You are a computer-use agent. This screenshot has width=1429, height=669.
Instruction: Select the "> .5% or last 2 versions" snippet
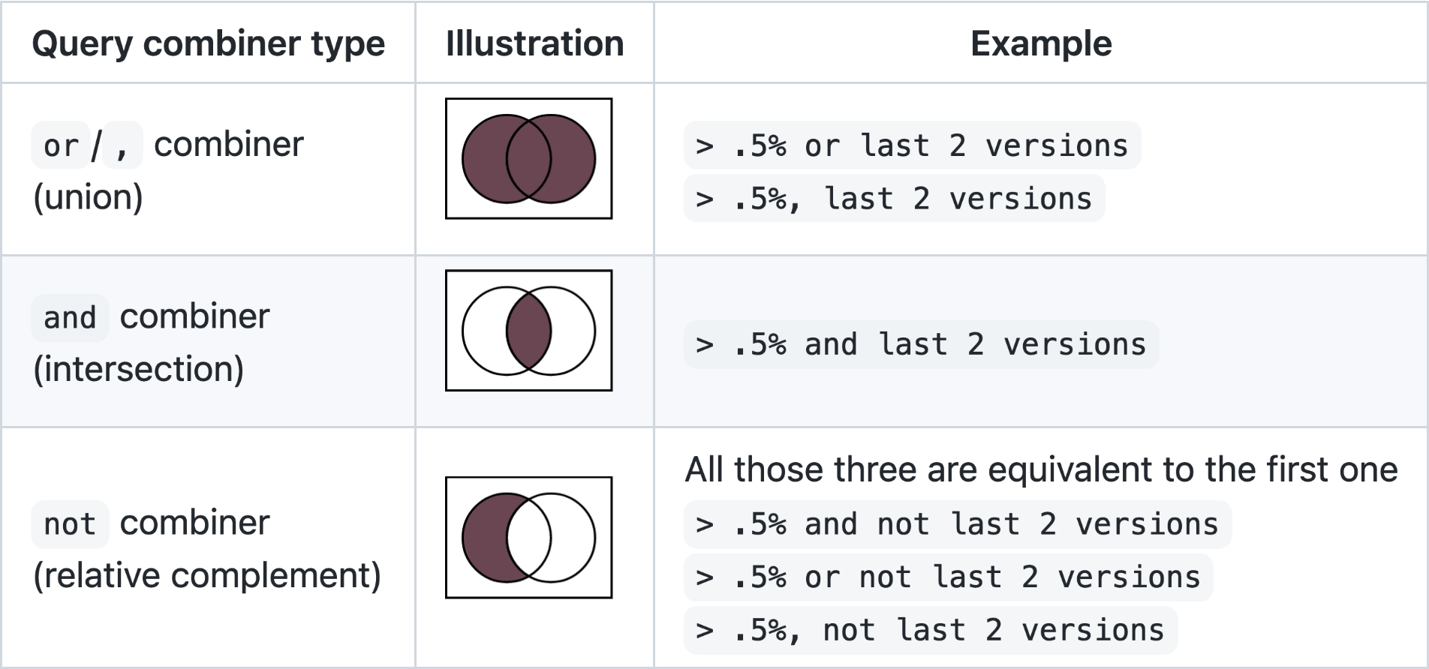coord(911,145)
